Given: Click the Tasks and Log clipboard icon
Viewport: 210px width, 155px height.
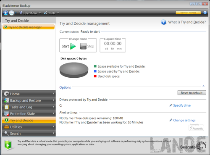Looking at the screenshot, I should tap(6, 107).
